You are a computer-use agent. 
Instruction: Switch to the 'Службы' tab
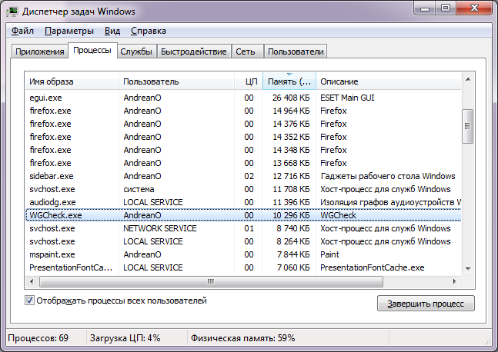click(136, 51)
